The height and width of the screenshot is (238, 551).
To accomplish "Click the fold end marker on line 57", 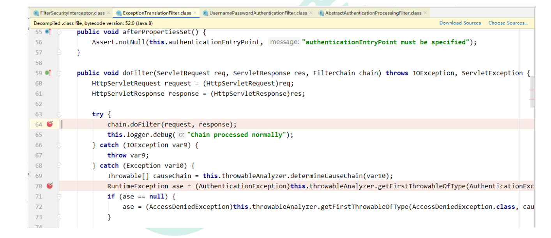I will 59,52.
